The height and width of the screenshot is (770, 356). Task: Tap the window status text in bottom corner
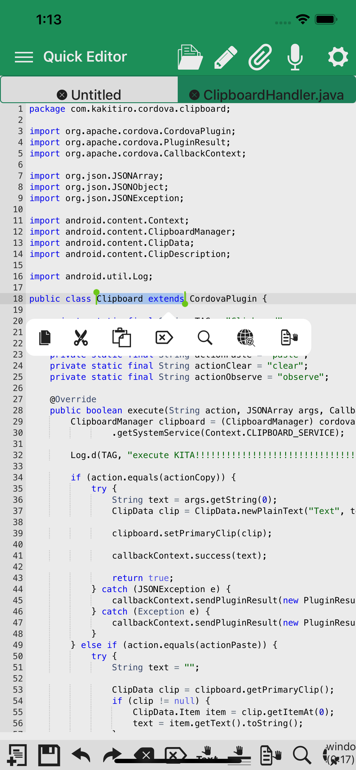click(341, 753)
